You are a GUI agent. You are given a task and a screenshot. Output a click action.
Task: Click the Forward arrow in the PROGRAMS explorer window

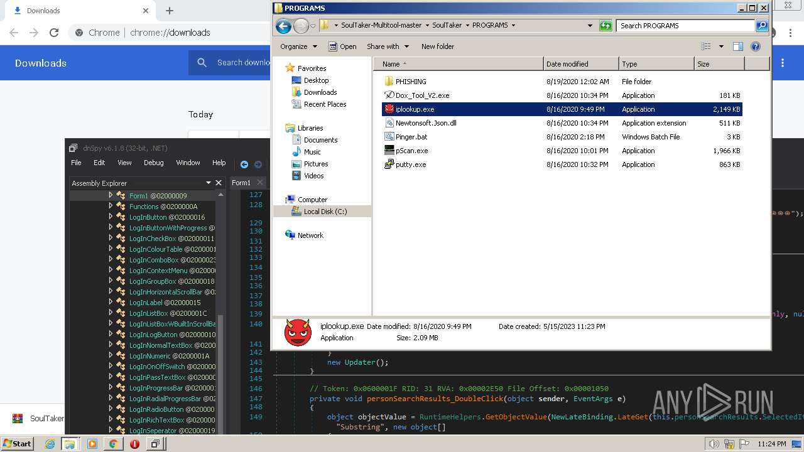pos(301,26)
